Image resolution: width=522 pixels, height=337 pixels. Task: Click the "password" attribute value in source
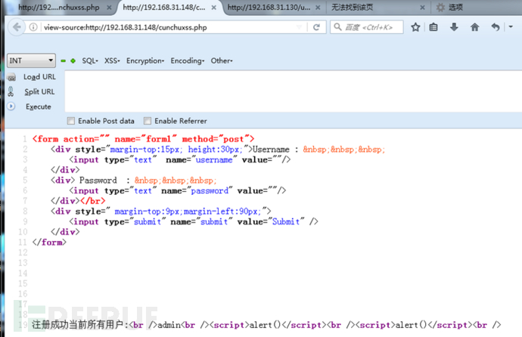[x=210, y=190]
